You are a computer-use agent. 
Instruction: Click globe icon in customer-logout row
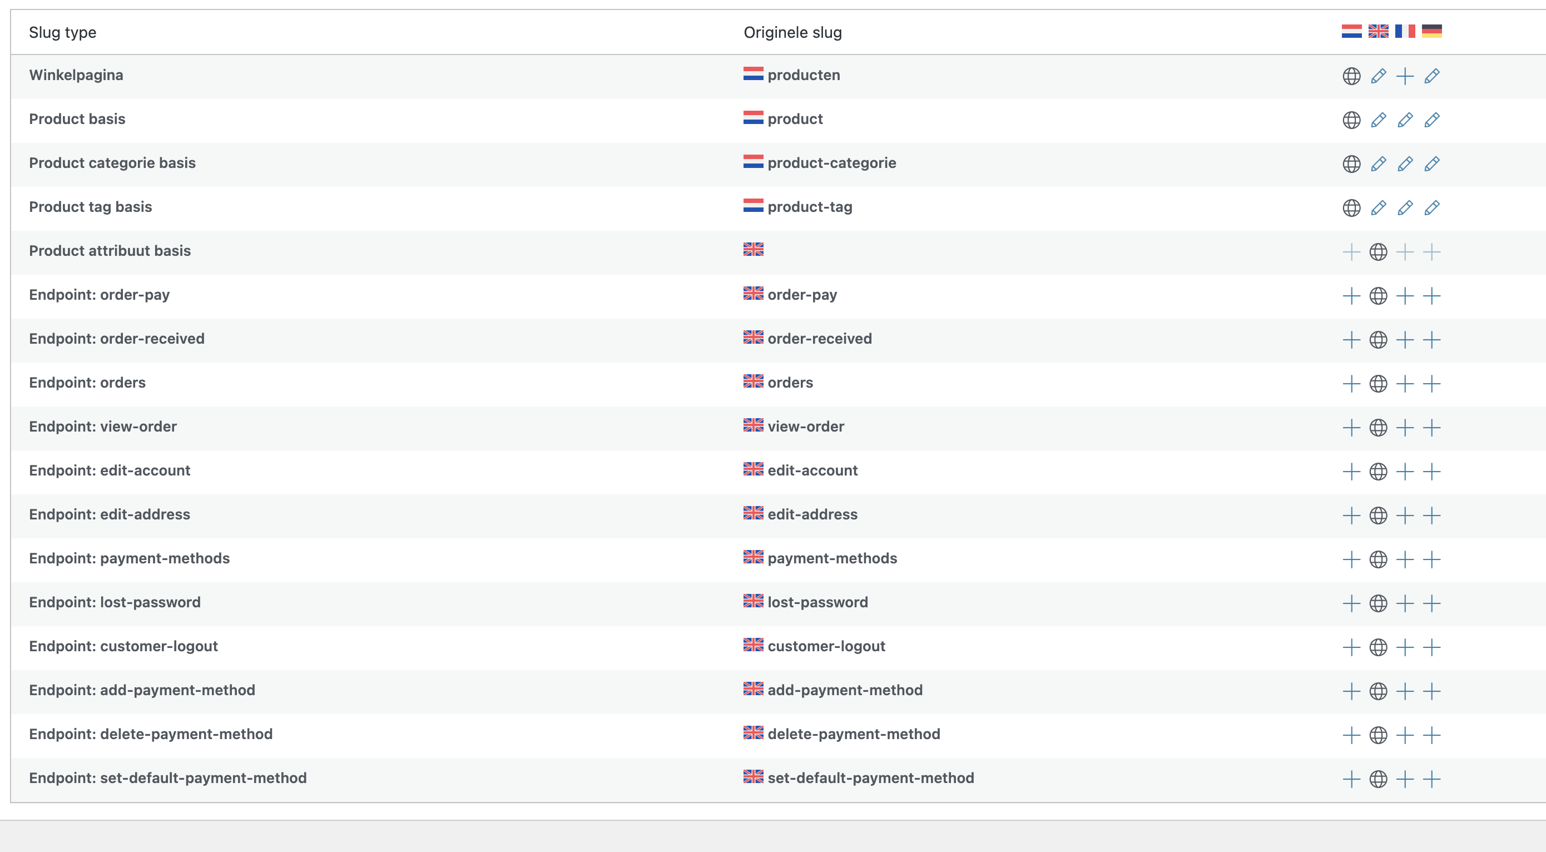tap(1378, 647)
